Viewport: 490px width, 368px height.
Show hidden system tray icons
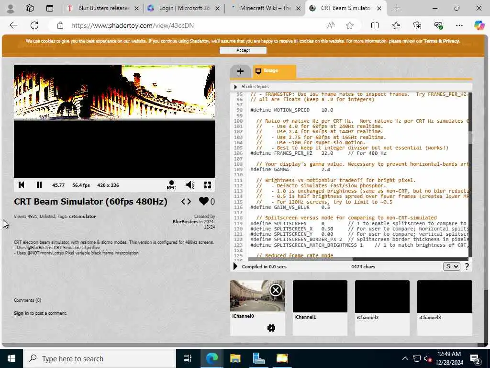[x=405, y=358]
